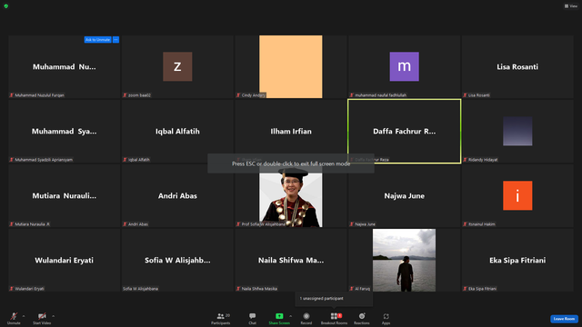Open the View layout menu
The image size is (582, 327).
(x=571, y=6)
